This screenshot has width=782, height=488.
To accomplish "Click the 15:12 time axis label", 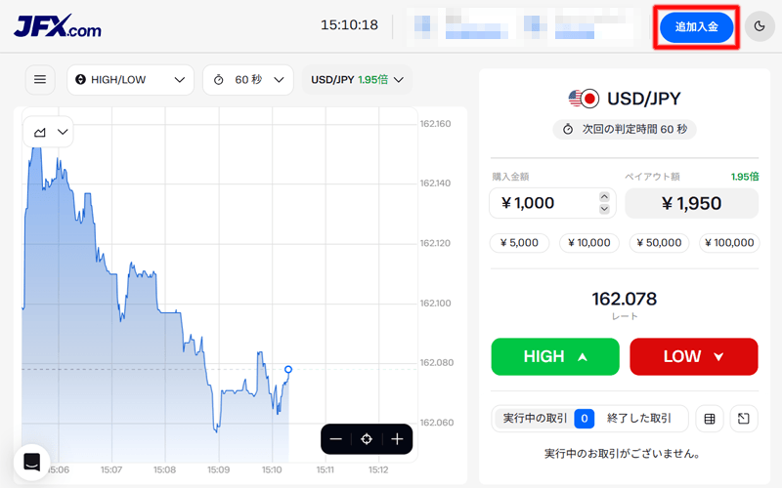I will coord(378,469).
